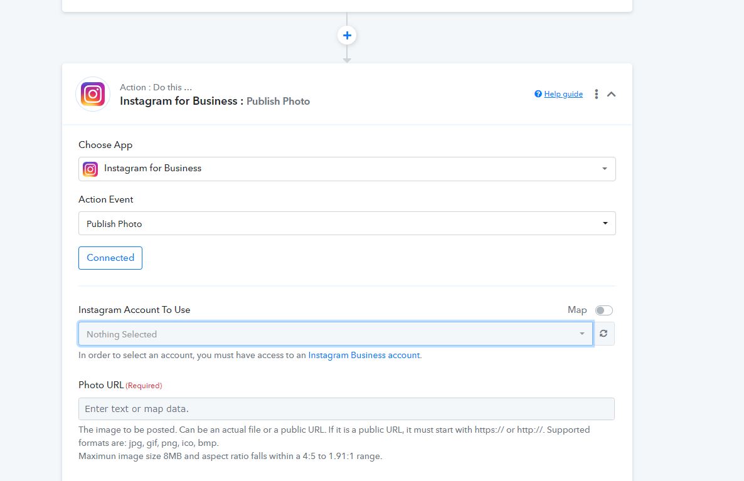
Task: Click Instagram icon in Choose App field
Action: click(x=90, y=169)
